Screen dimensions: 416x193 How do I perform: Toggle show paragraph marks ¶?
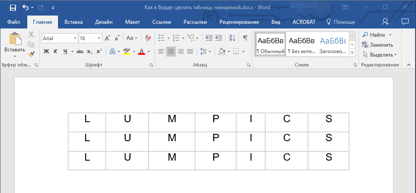[245, 38]
